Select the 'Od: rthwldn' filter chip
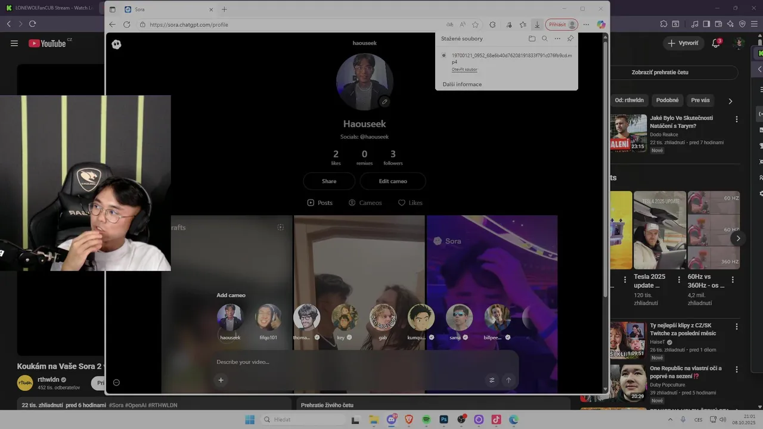763x429 pixels. coord(629,100)
